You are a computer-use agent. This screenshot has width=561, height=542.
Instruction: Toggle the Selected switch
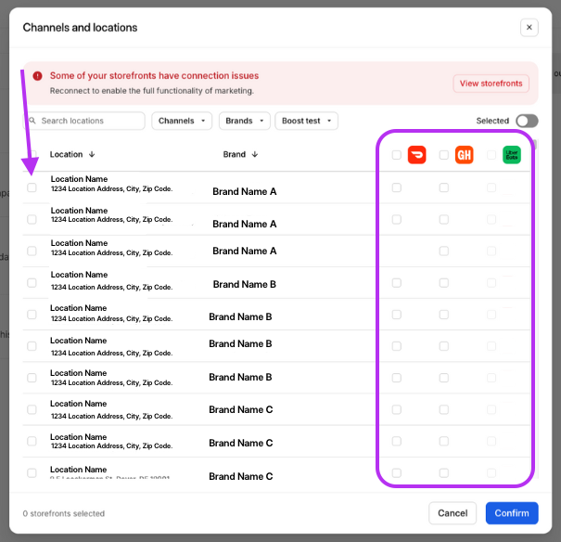pos(527,121)
